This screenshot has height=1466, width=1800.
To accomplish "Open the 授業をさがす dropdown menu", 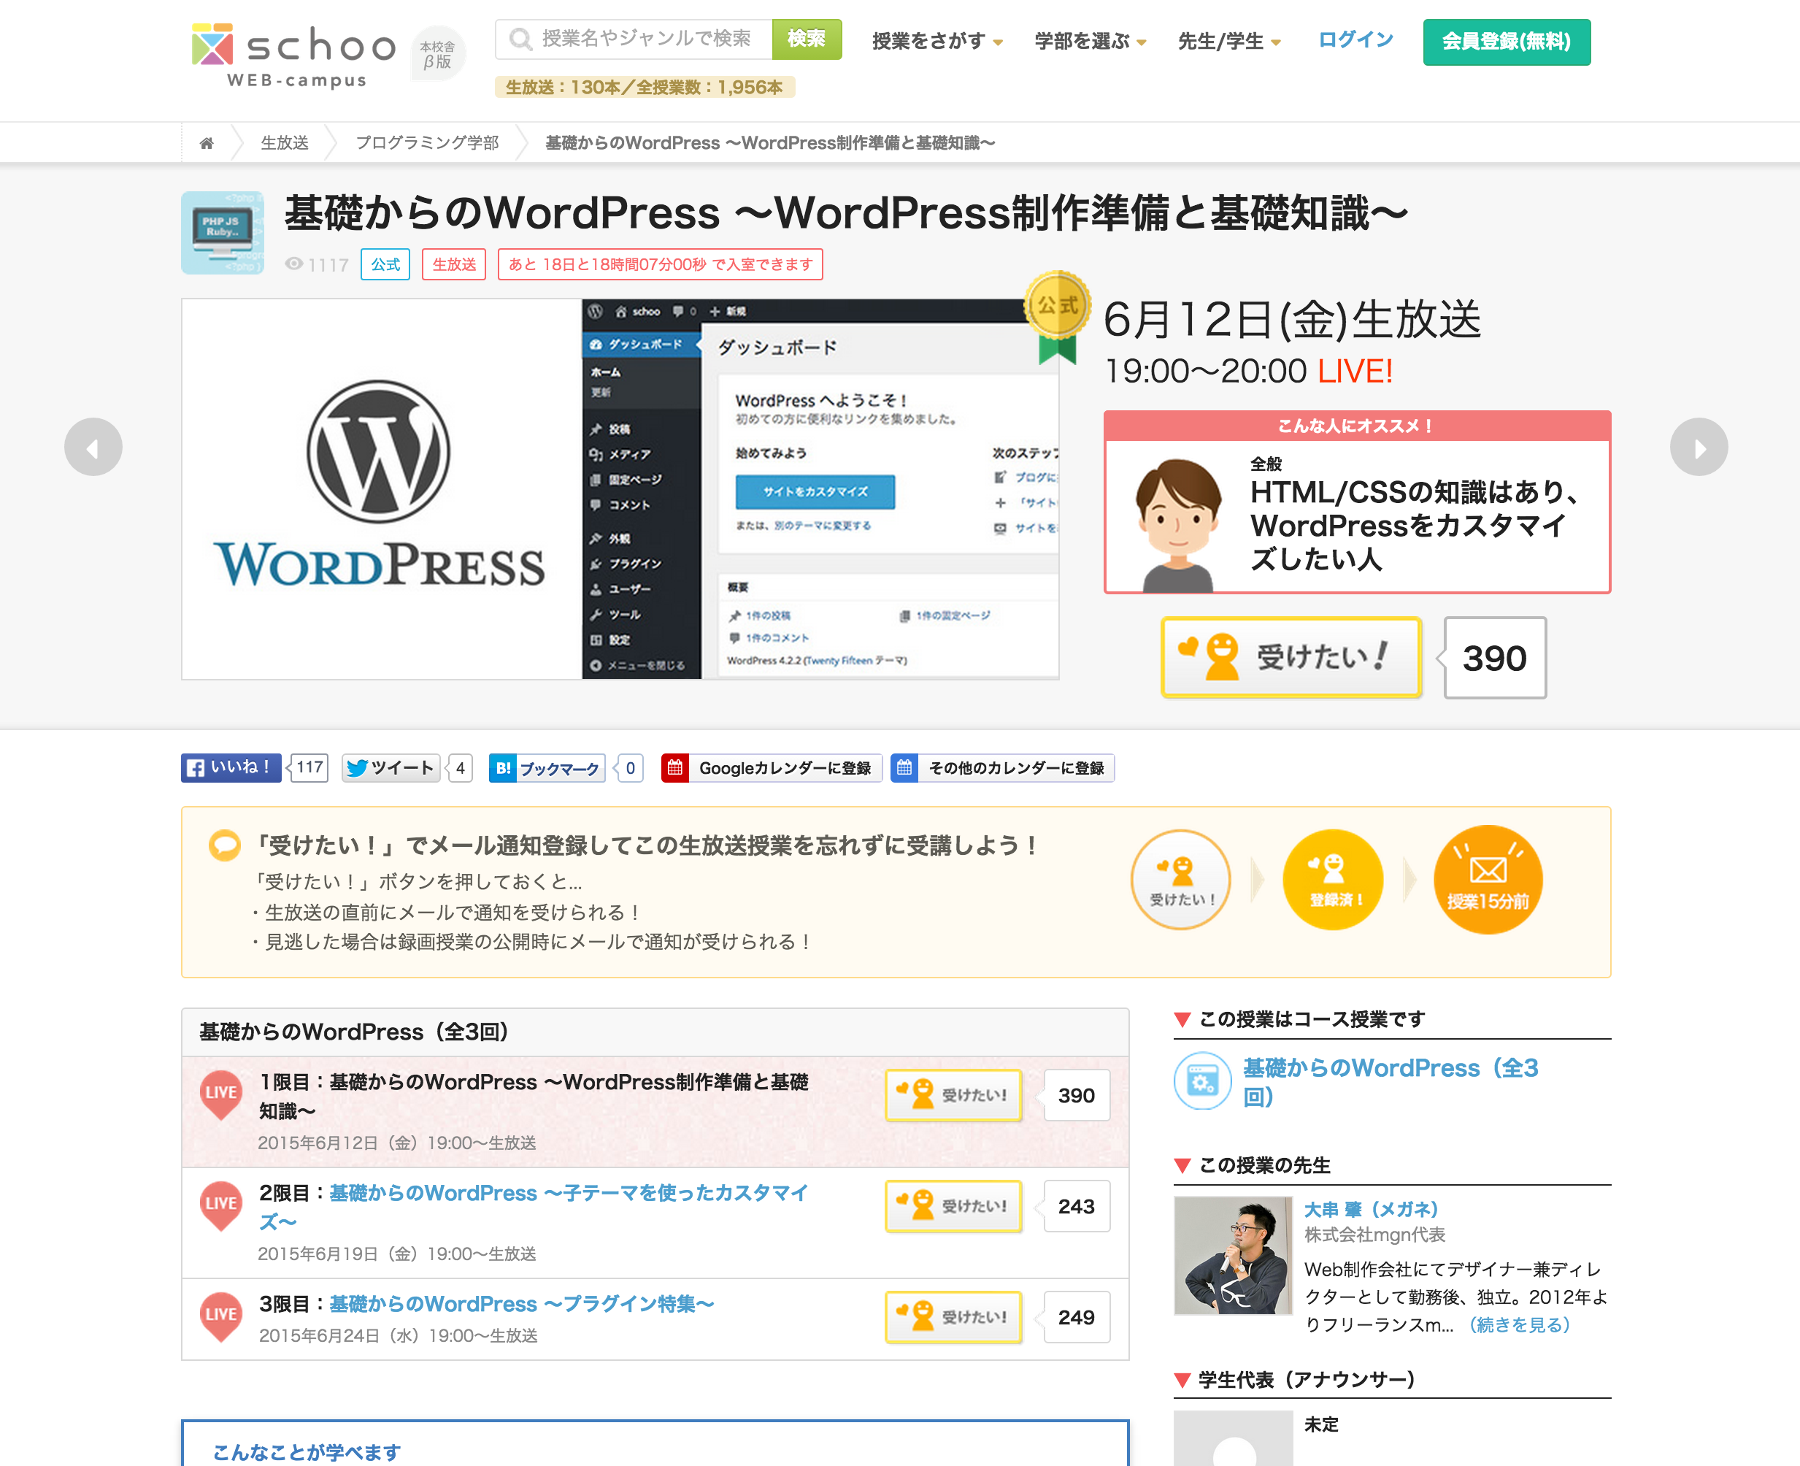I will pyautogui.click(x=937, y=41).
